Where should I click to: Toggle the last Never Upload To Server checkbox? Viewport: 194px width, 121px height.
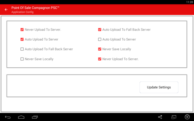(x=100, y=59)
